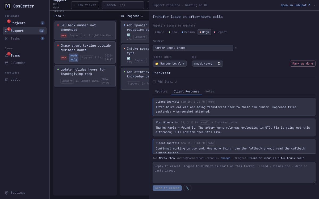The width and height of the screenshot is (319, 199).
Task: Click the OpsCenter logo icon
Action: click(x=8, y=6)
